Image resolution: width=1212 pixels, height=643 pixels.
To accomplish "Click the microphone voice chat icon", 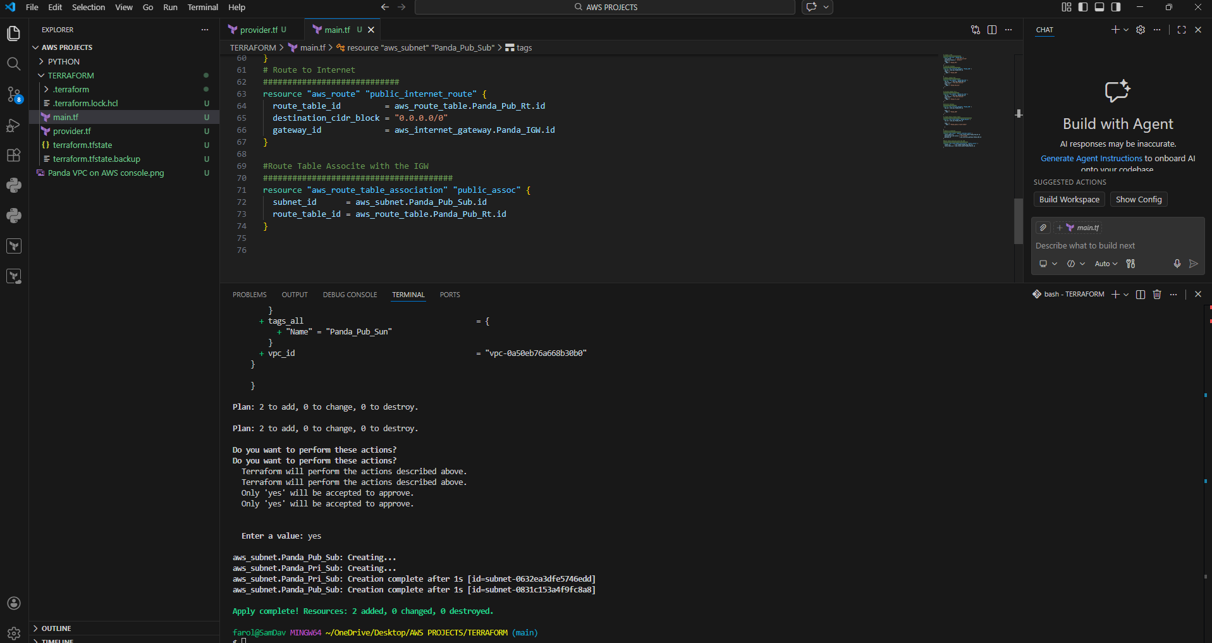I will pyautogui.click(x=1177, y=264).
